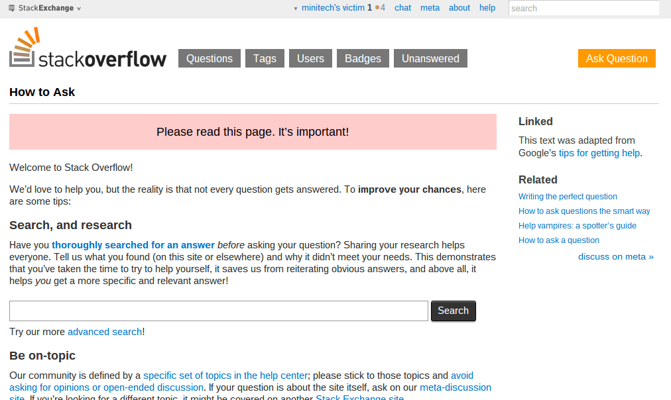671x400 pixels.
Task: Open 'Help vampires: a spotter's guide' link
Action: [578, 226]
